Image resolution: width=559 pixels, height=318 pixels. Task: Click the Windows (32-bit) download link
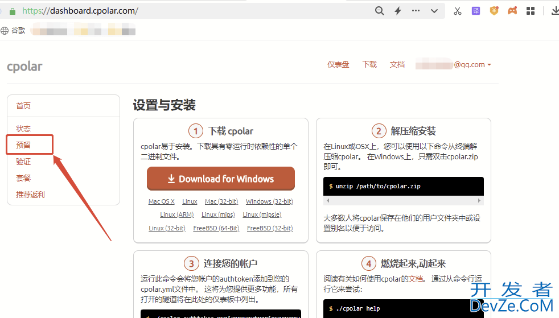269,201
